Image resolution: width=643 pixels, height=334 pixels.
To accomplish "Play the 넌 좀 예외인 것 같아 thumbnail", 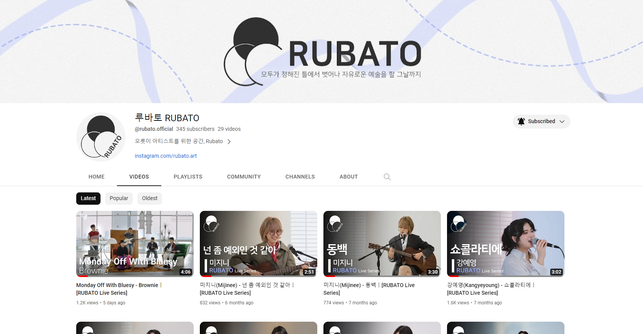I will click(258, 244).
